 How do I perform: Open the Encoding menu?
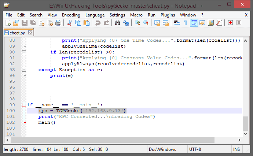tap(71, 15)
